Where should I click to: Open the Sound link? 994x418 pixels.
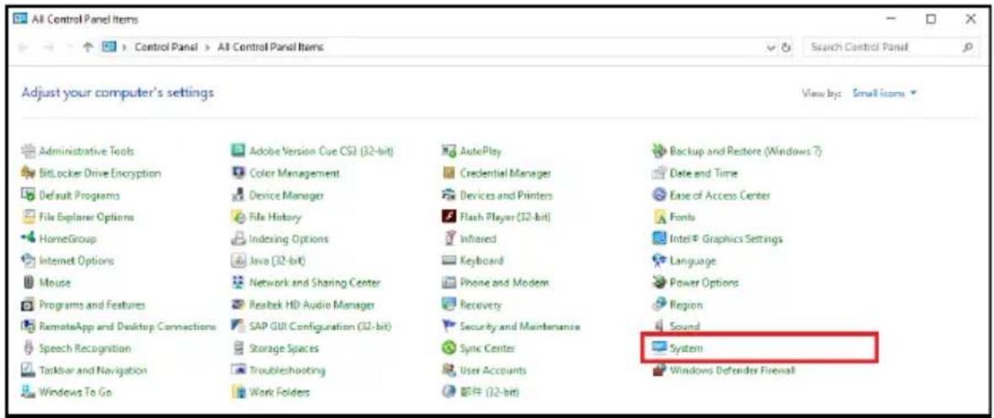(x=684, y=327)
